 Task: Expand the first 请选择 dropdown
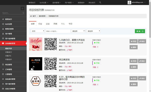pos(78,31)
